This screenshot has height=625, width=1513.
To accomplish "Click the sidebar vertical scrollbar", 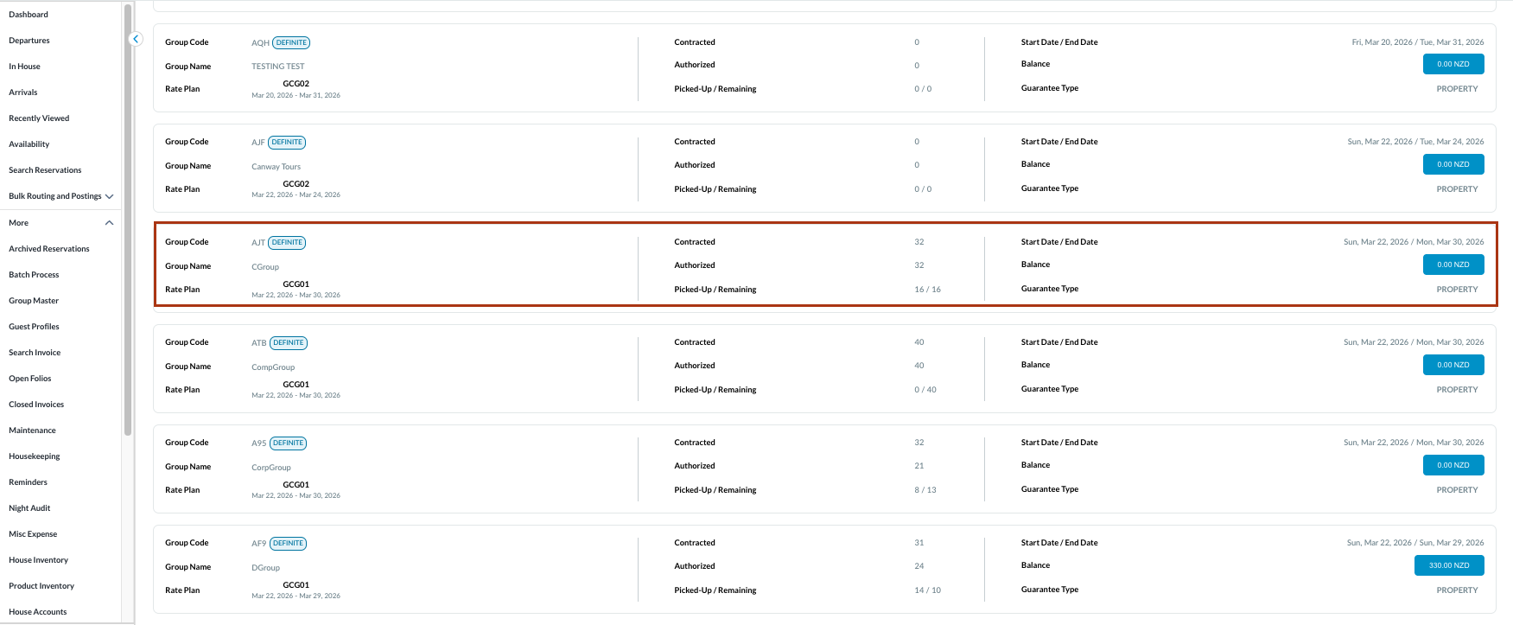I will 128,216.
